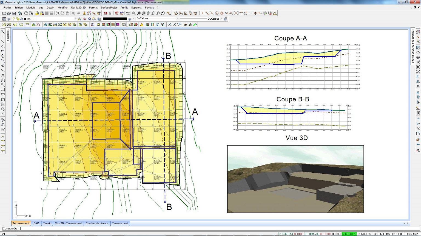Toggle POLAIRE mode in status bar
The width and height of the screenshot is (421, 236).
(363, 234)
